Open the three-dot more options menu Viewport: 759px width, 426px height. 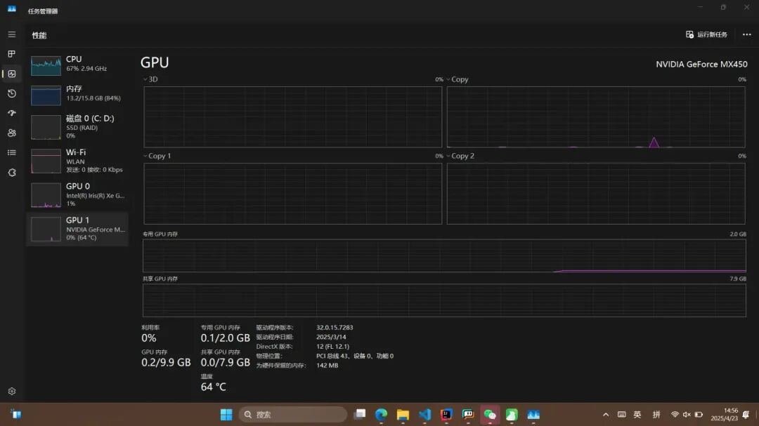tap(746, 34)
